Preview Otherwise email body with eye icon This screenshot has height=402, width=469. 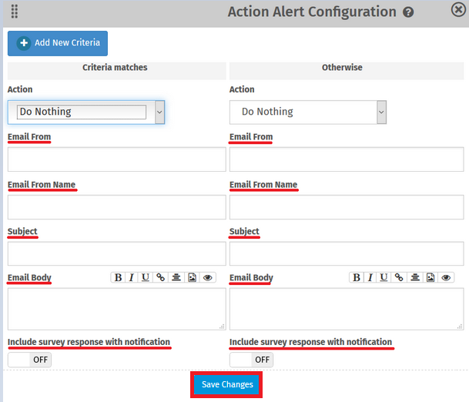(446, 277)
